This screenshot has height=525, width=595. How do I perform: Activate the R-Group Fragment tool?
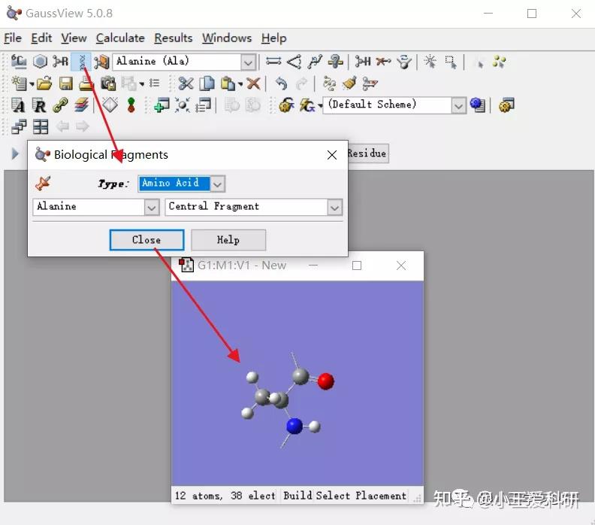tap(60, 61)
